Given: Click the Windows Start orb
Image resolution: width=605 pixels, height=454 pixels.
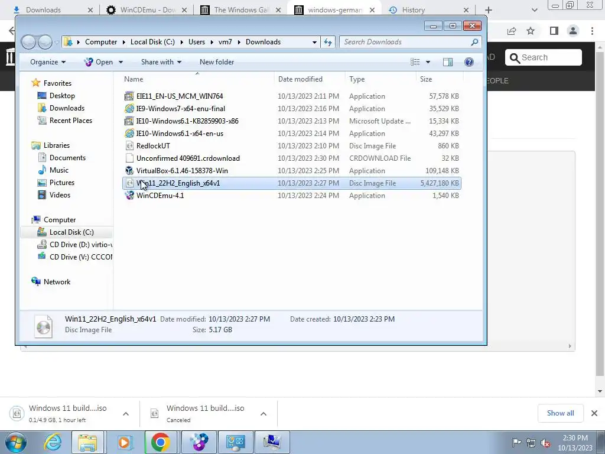Looking at the screenshot, I should pyautogui.click(x=16, y=442).
